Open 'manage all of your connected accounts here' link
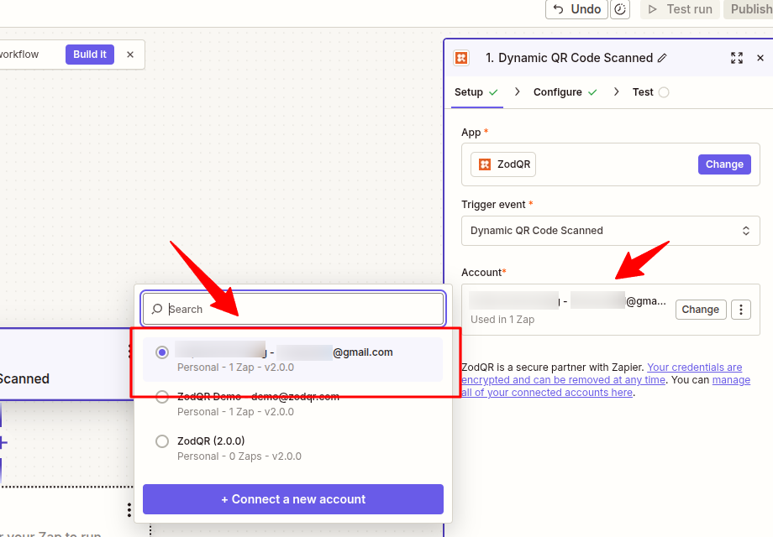 click(x=606, y=386)
